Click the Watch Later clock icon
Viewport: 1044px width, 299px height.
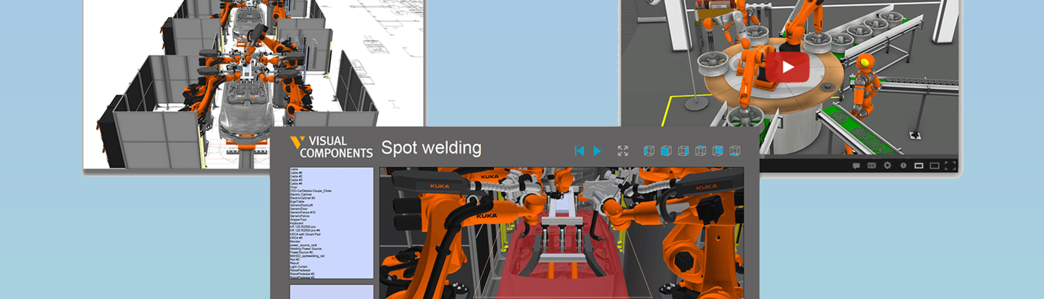903,166
